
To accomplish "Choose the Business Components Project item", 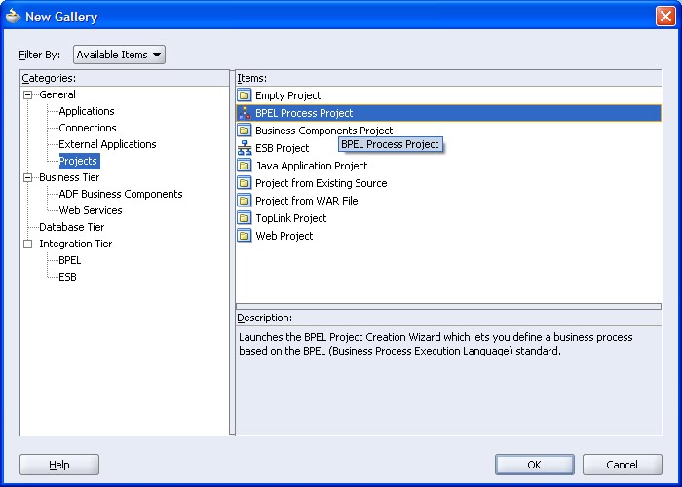I will pos(324,131).
